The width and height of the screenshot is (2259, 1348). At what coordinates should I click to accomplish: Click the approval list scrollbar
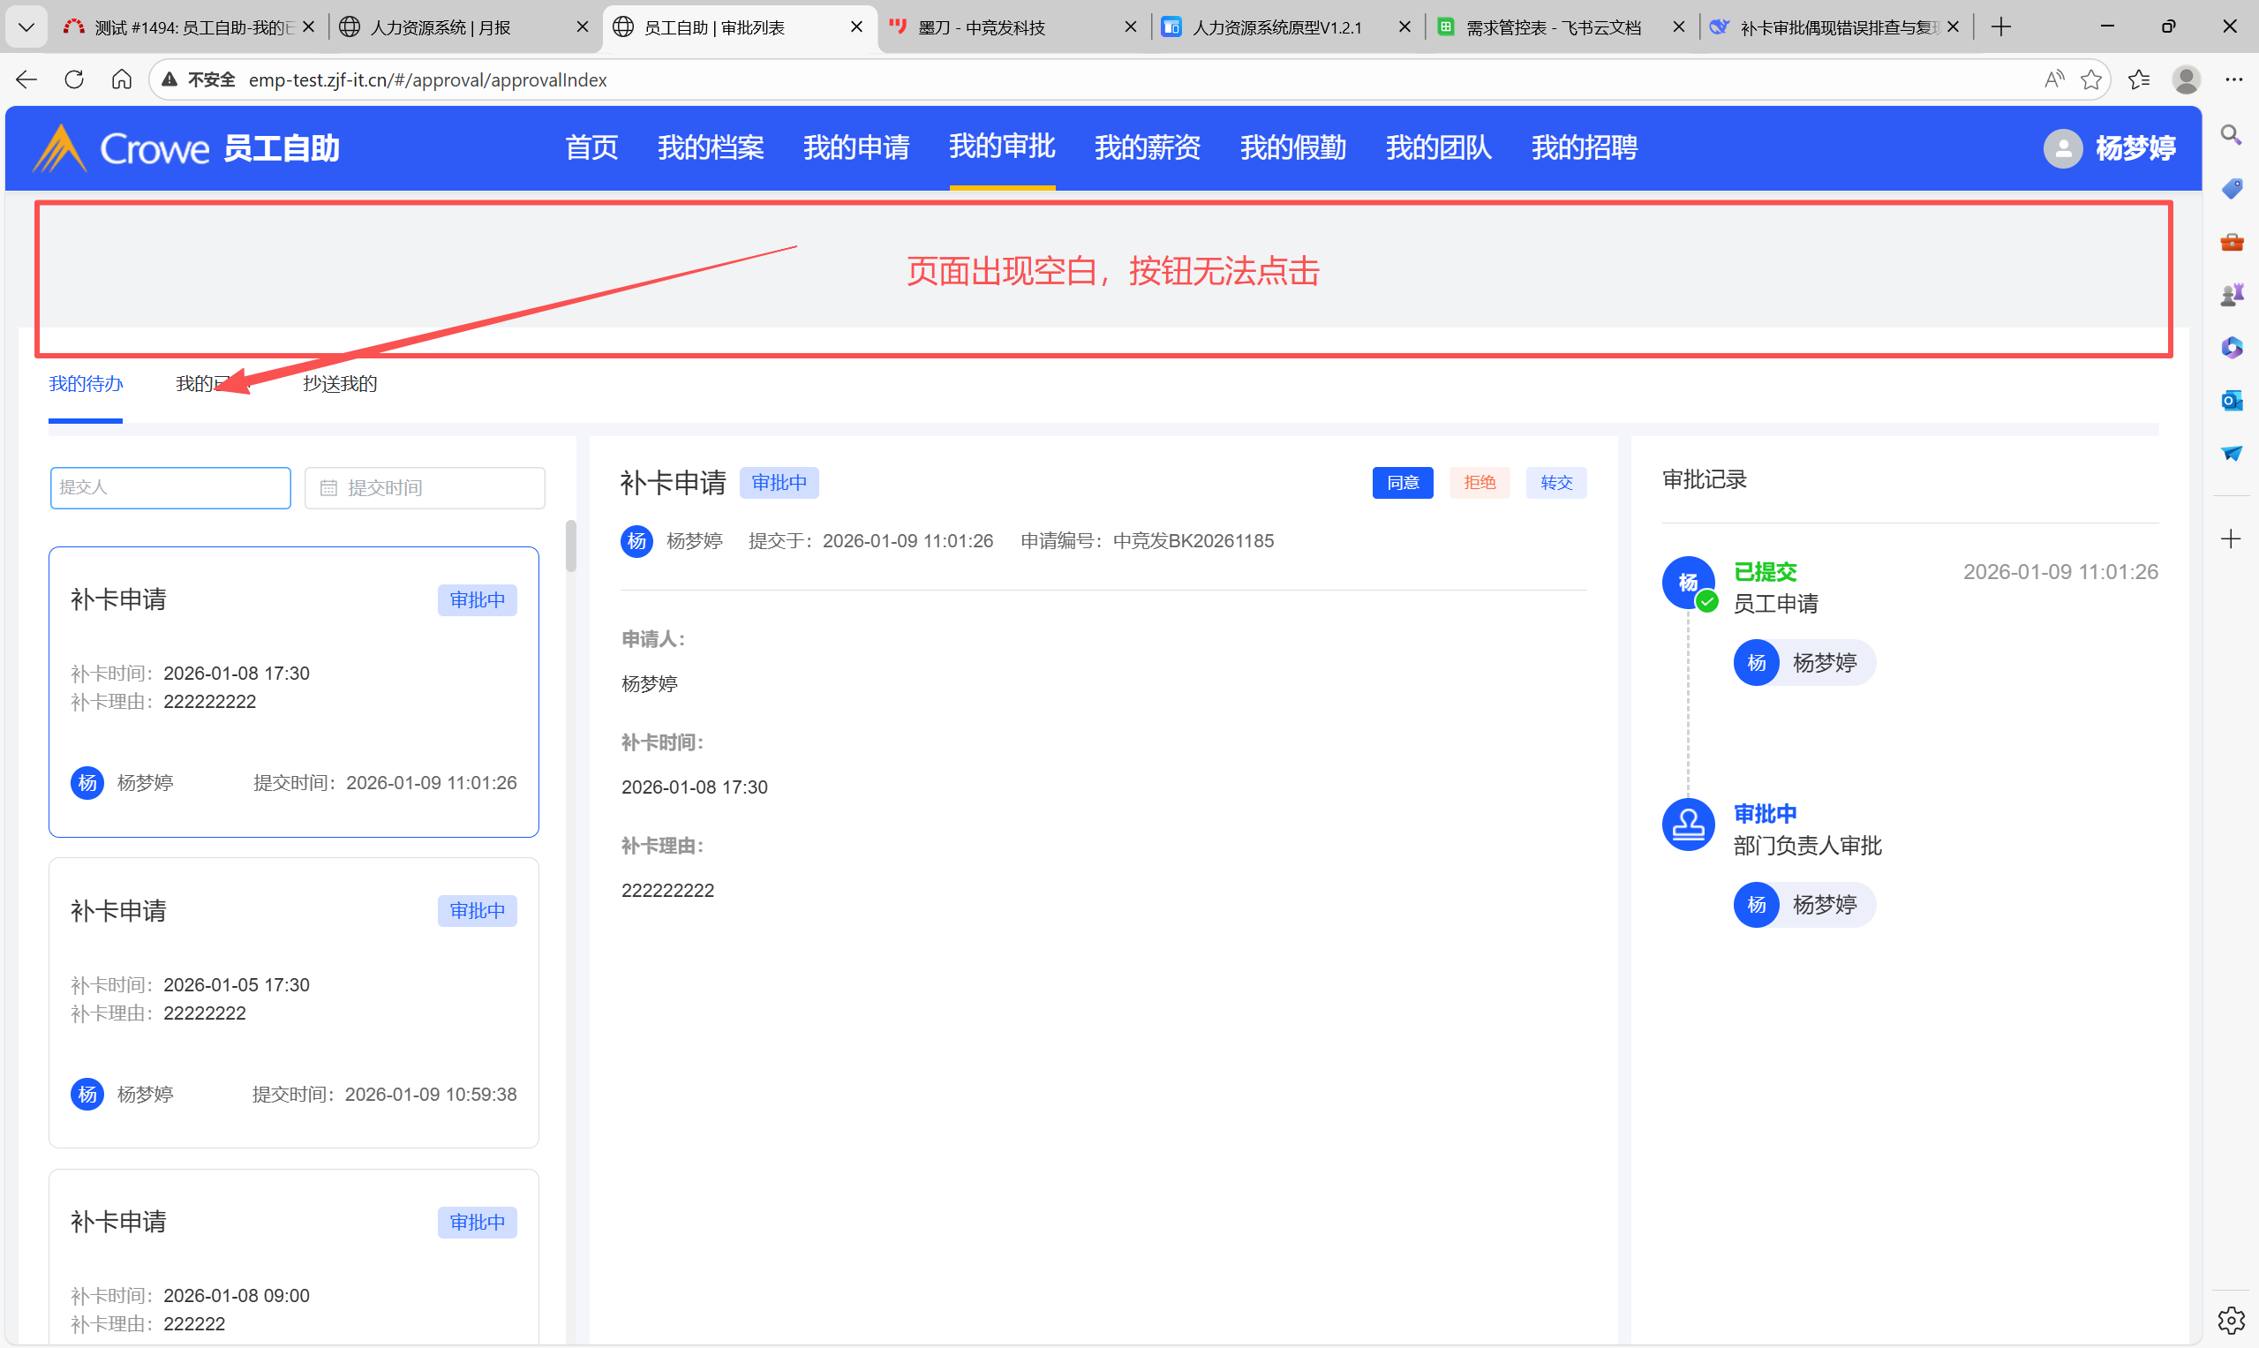coord(570,546)
